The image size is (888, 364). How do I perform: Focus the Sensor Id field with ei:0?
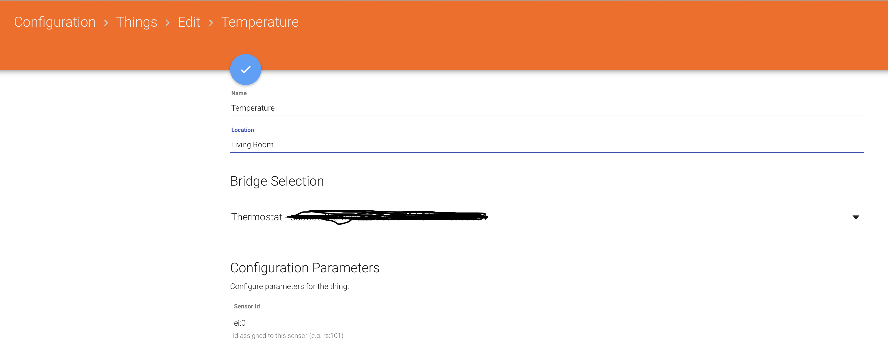[x=379, y=323]
